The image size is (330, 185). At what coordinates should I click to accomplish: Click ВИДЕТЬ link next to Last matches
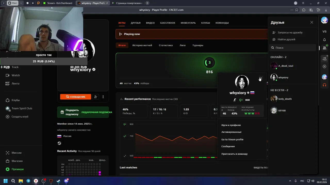[x=261, y=168]
